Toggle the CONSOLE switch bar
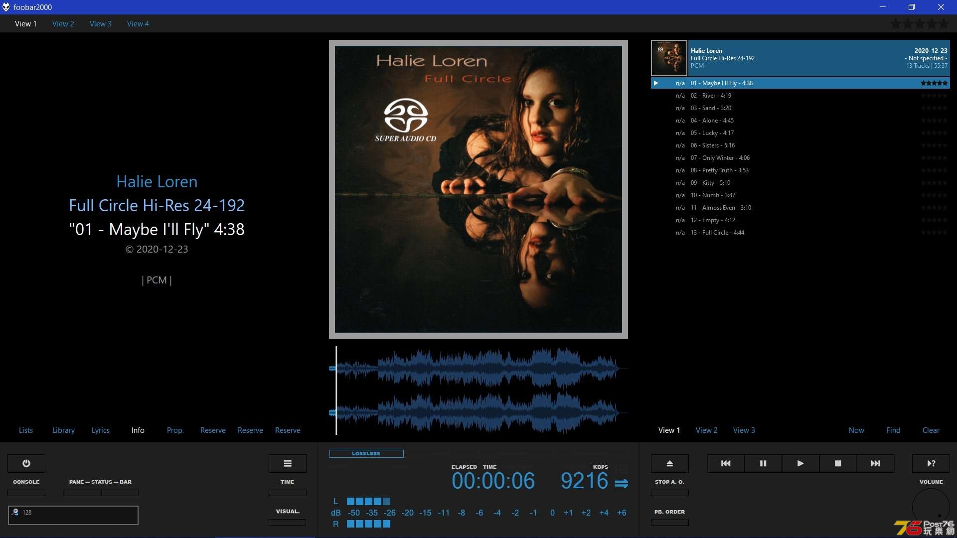 point(26,493)
